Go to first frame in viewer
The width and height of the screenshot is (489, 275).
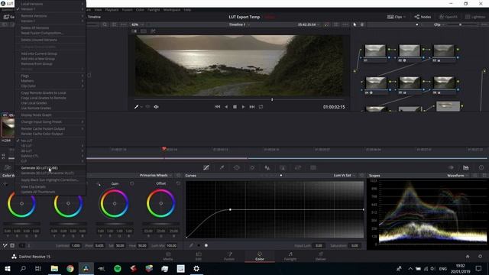point(217,107)
